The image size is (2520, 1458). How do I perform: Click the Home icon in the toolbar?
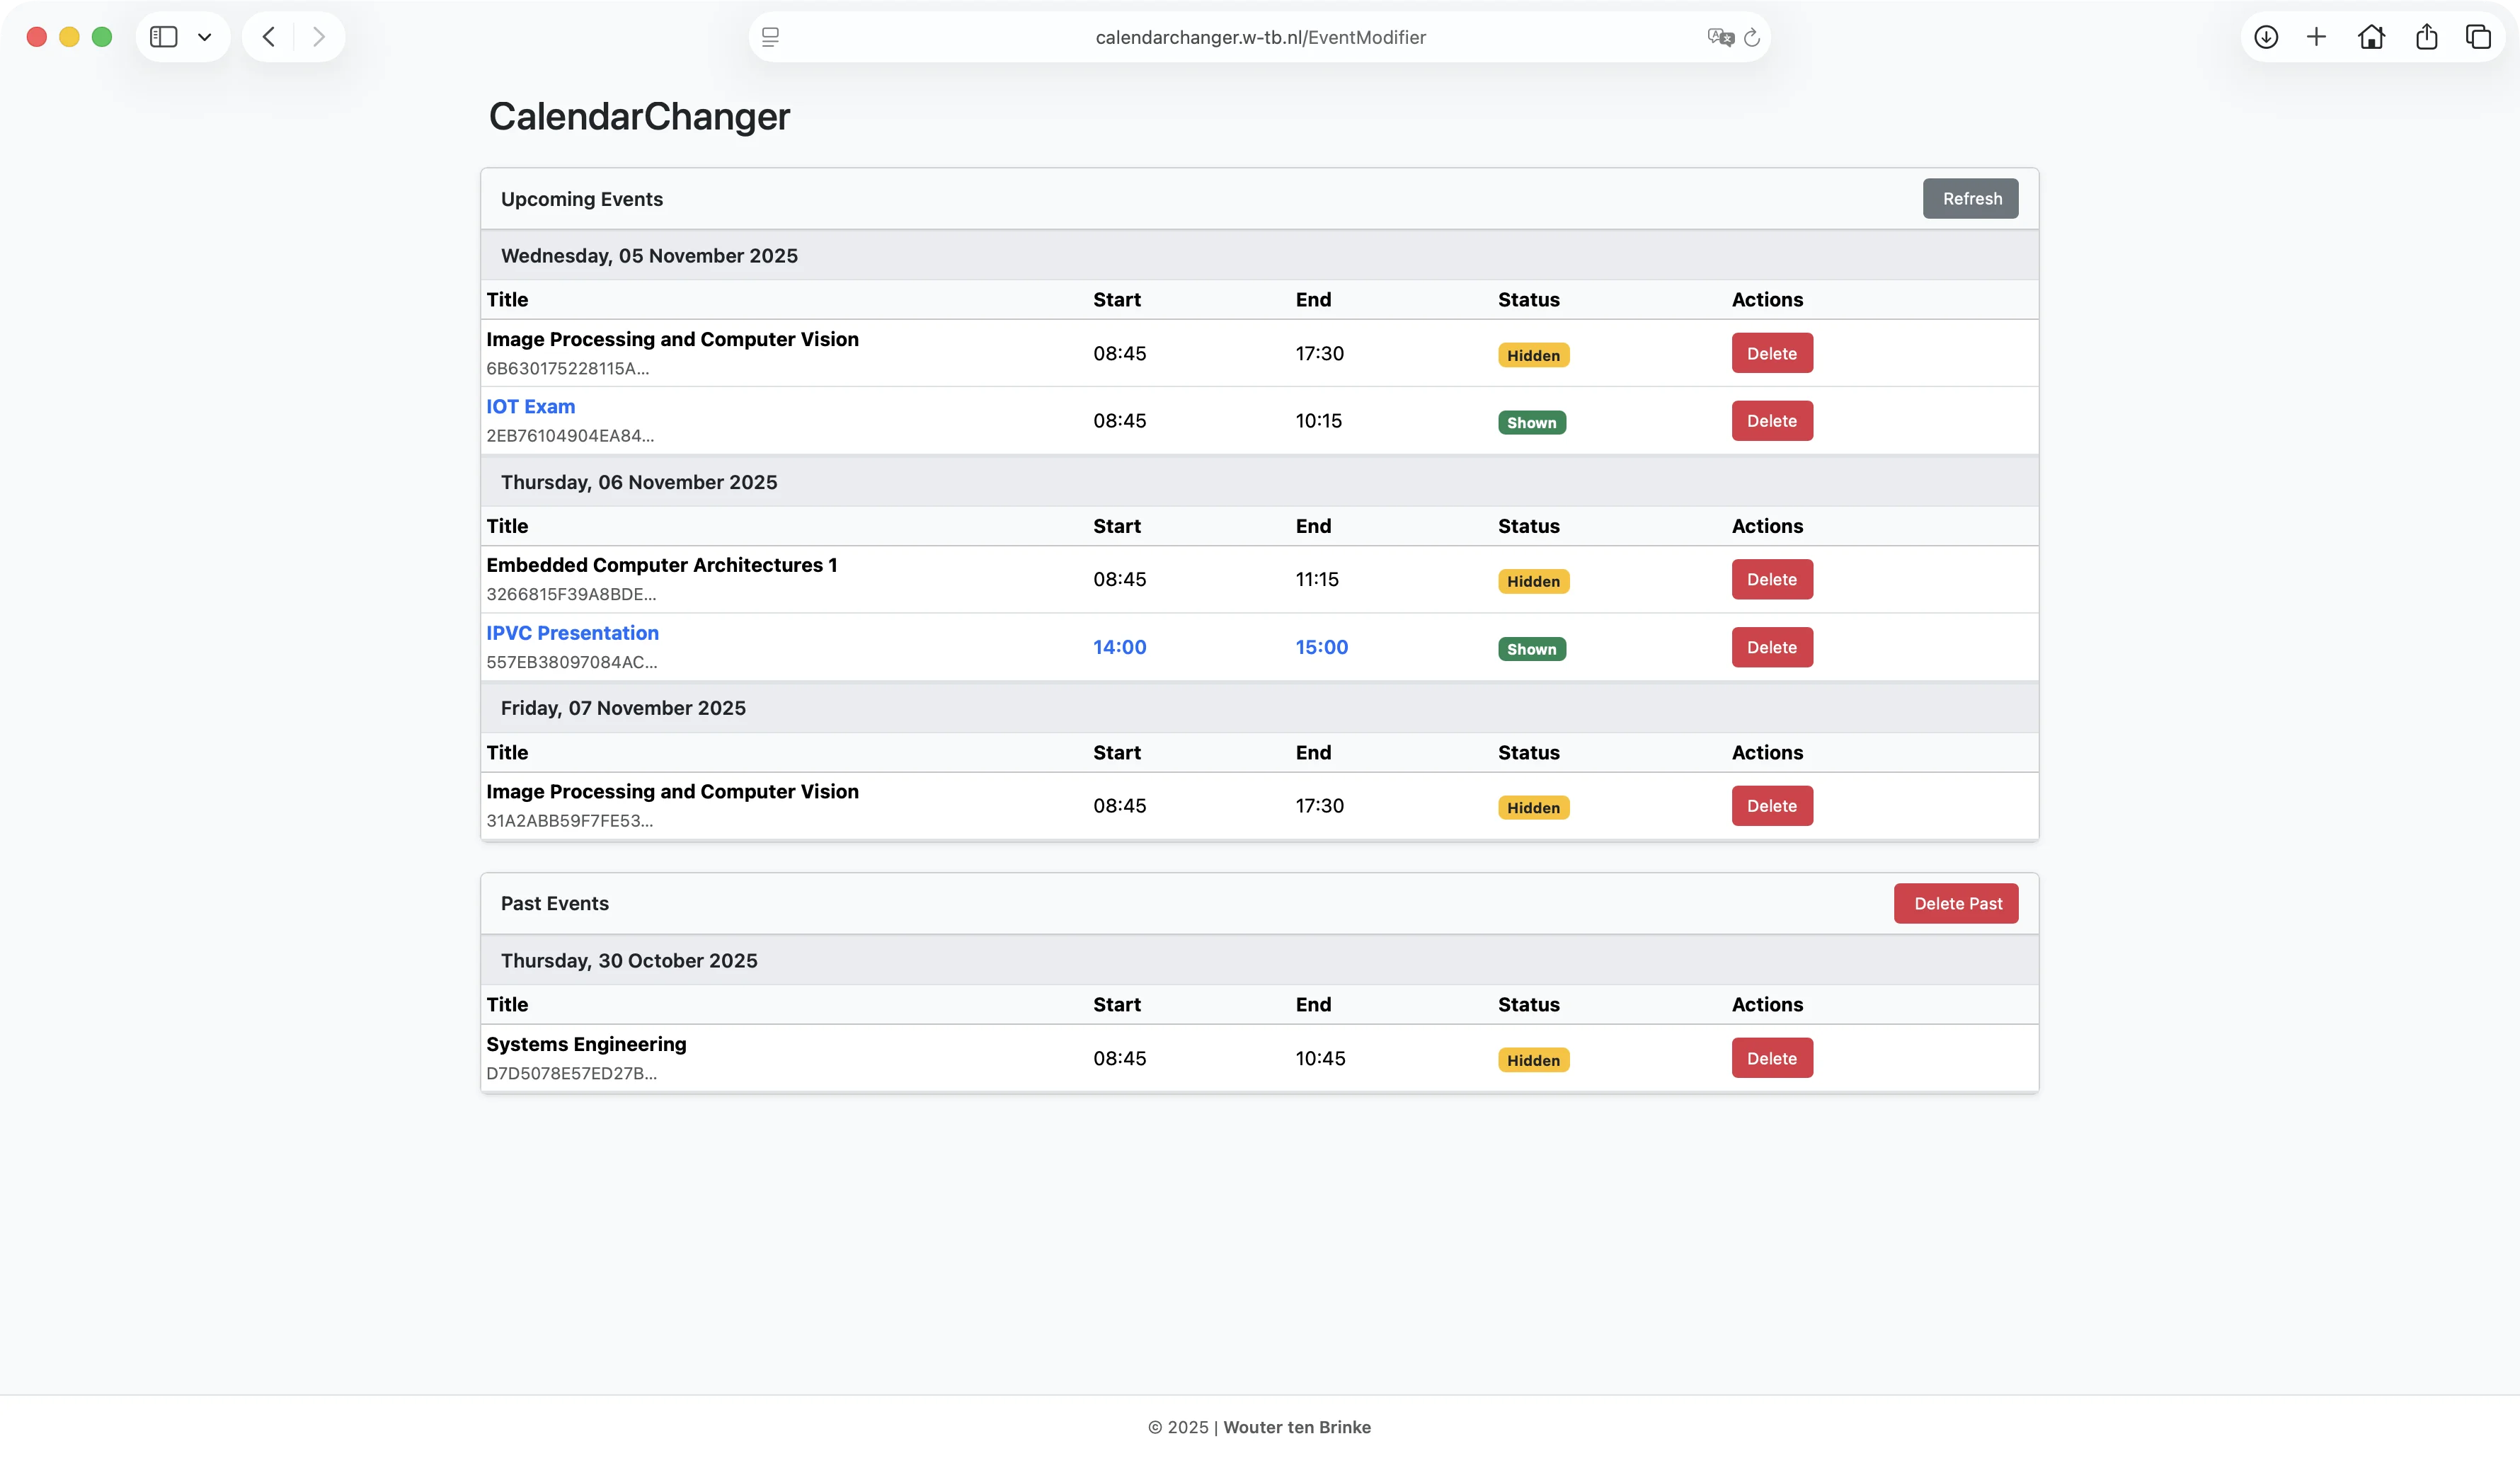[x=2371, y=37]
